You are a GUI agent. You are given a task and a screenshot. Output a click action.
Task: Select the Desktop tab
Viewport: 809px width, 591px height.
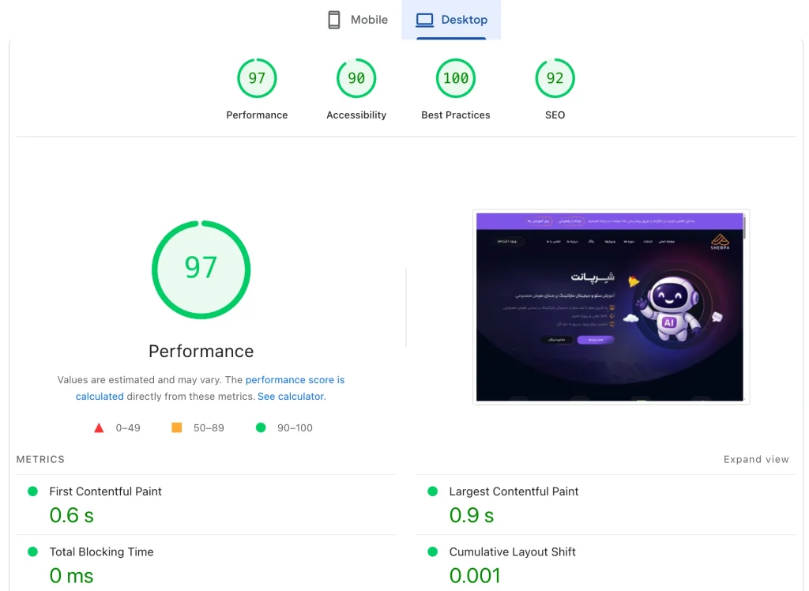coord(451,20)
